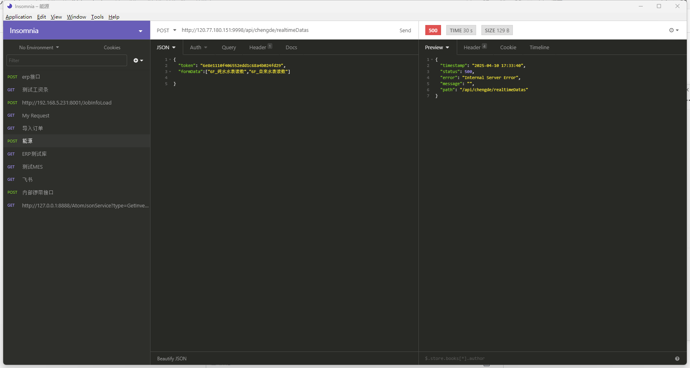Switch to the Query tab

pyautogui.click(x=229, y=48)
